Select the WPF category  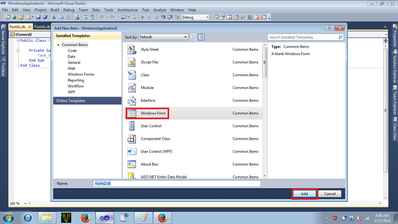[x=72, y=92]
